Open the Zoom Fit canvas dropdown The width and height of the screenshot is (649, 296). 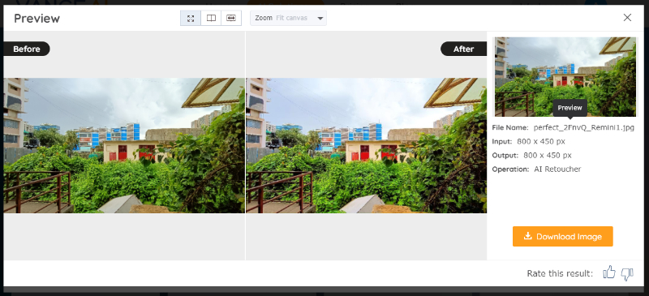288,18
